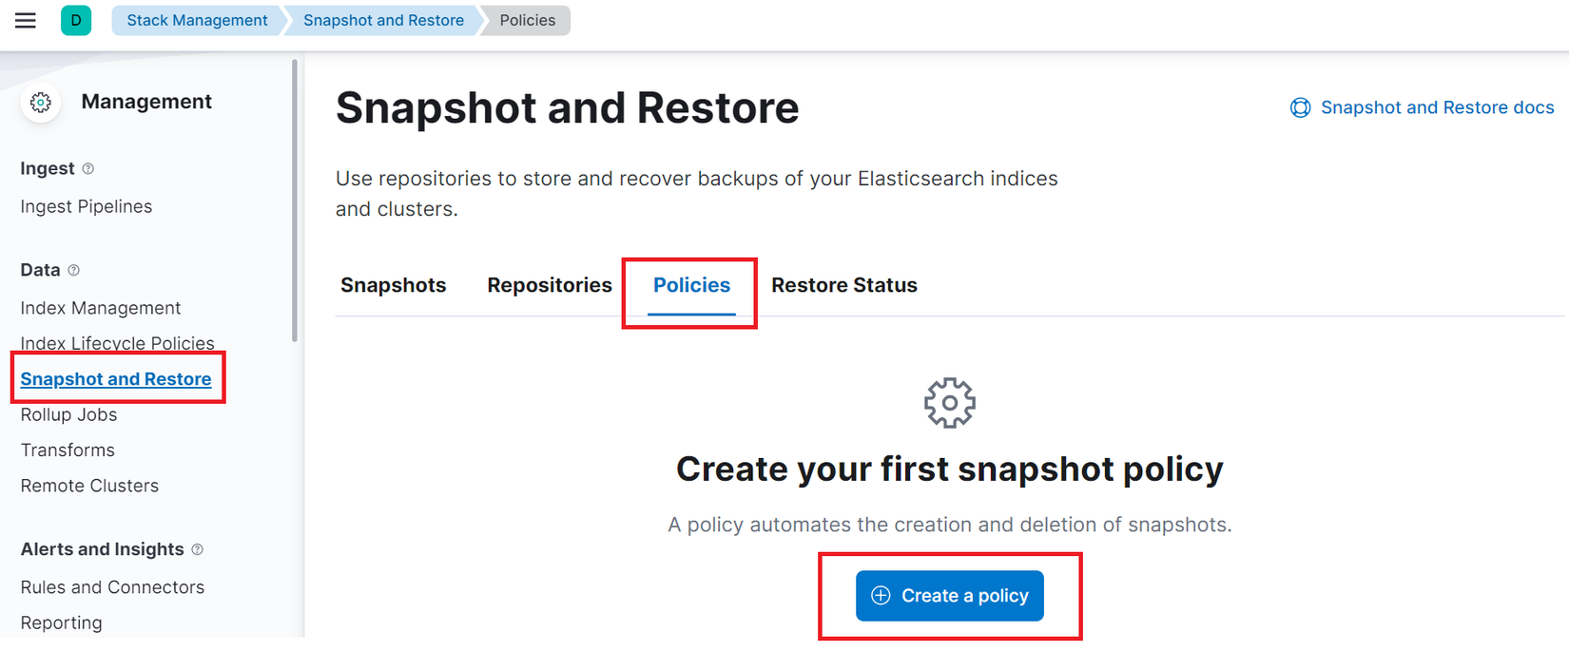Screen dimensions: 1569x651
Task: Open Index Management in sidebar
Action: pos(101,308)
